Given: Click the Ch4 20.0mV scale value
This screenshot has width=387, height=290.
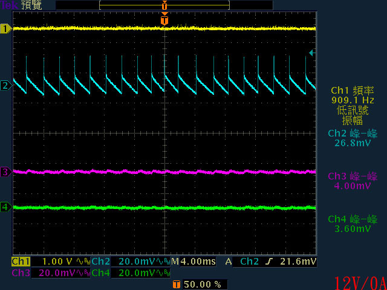Looking at the screenshot, I should click(137, 272).
